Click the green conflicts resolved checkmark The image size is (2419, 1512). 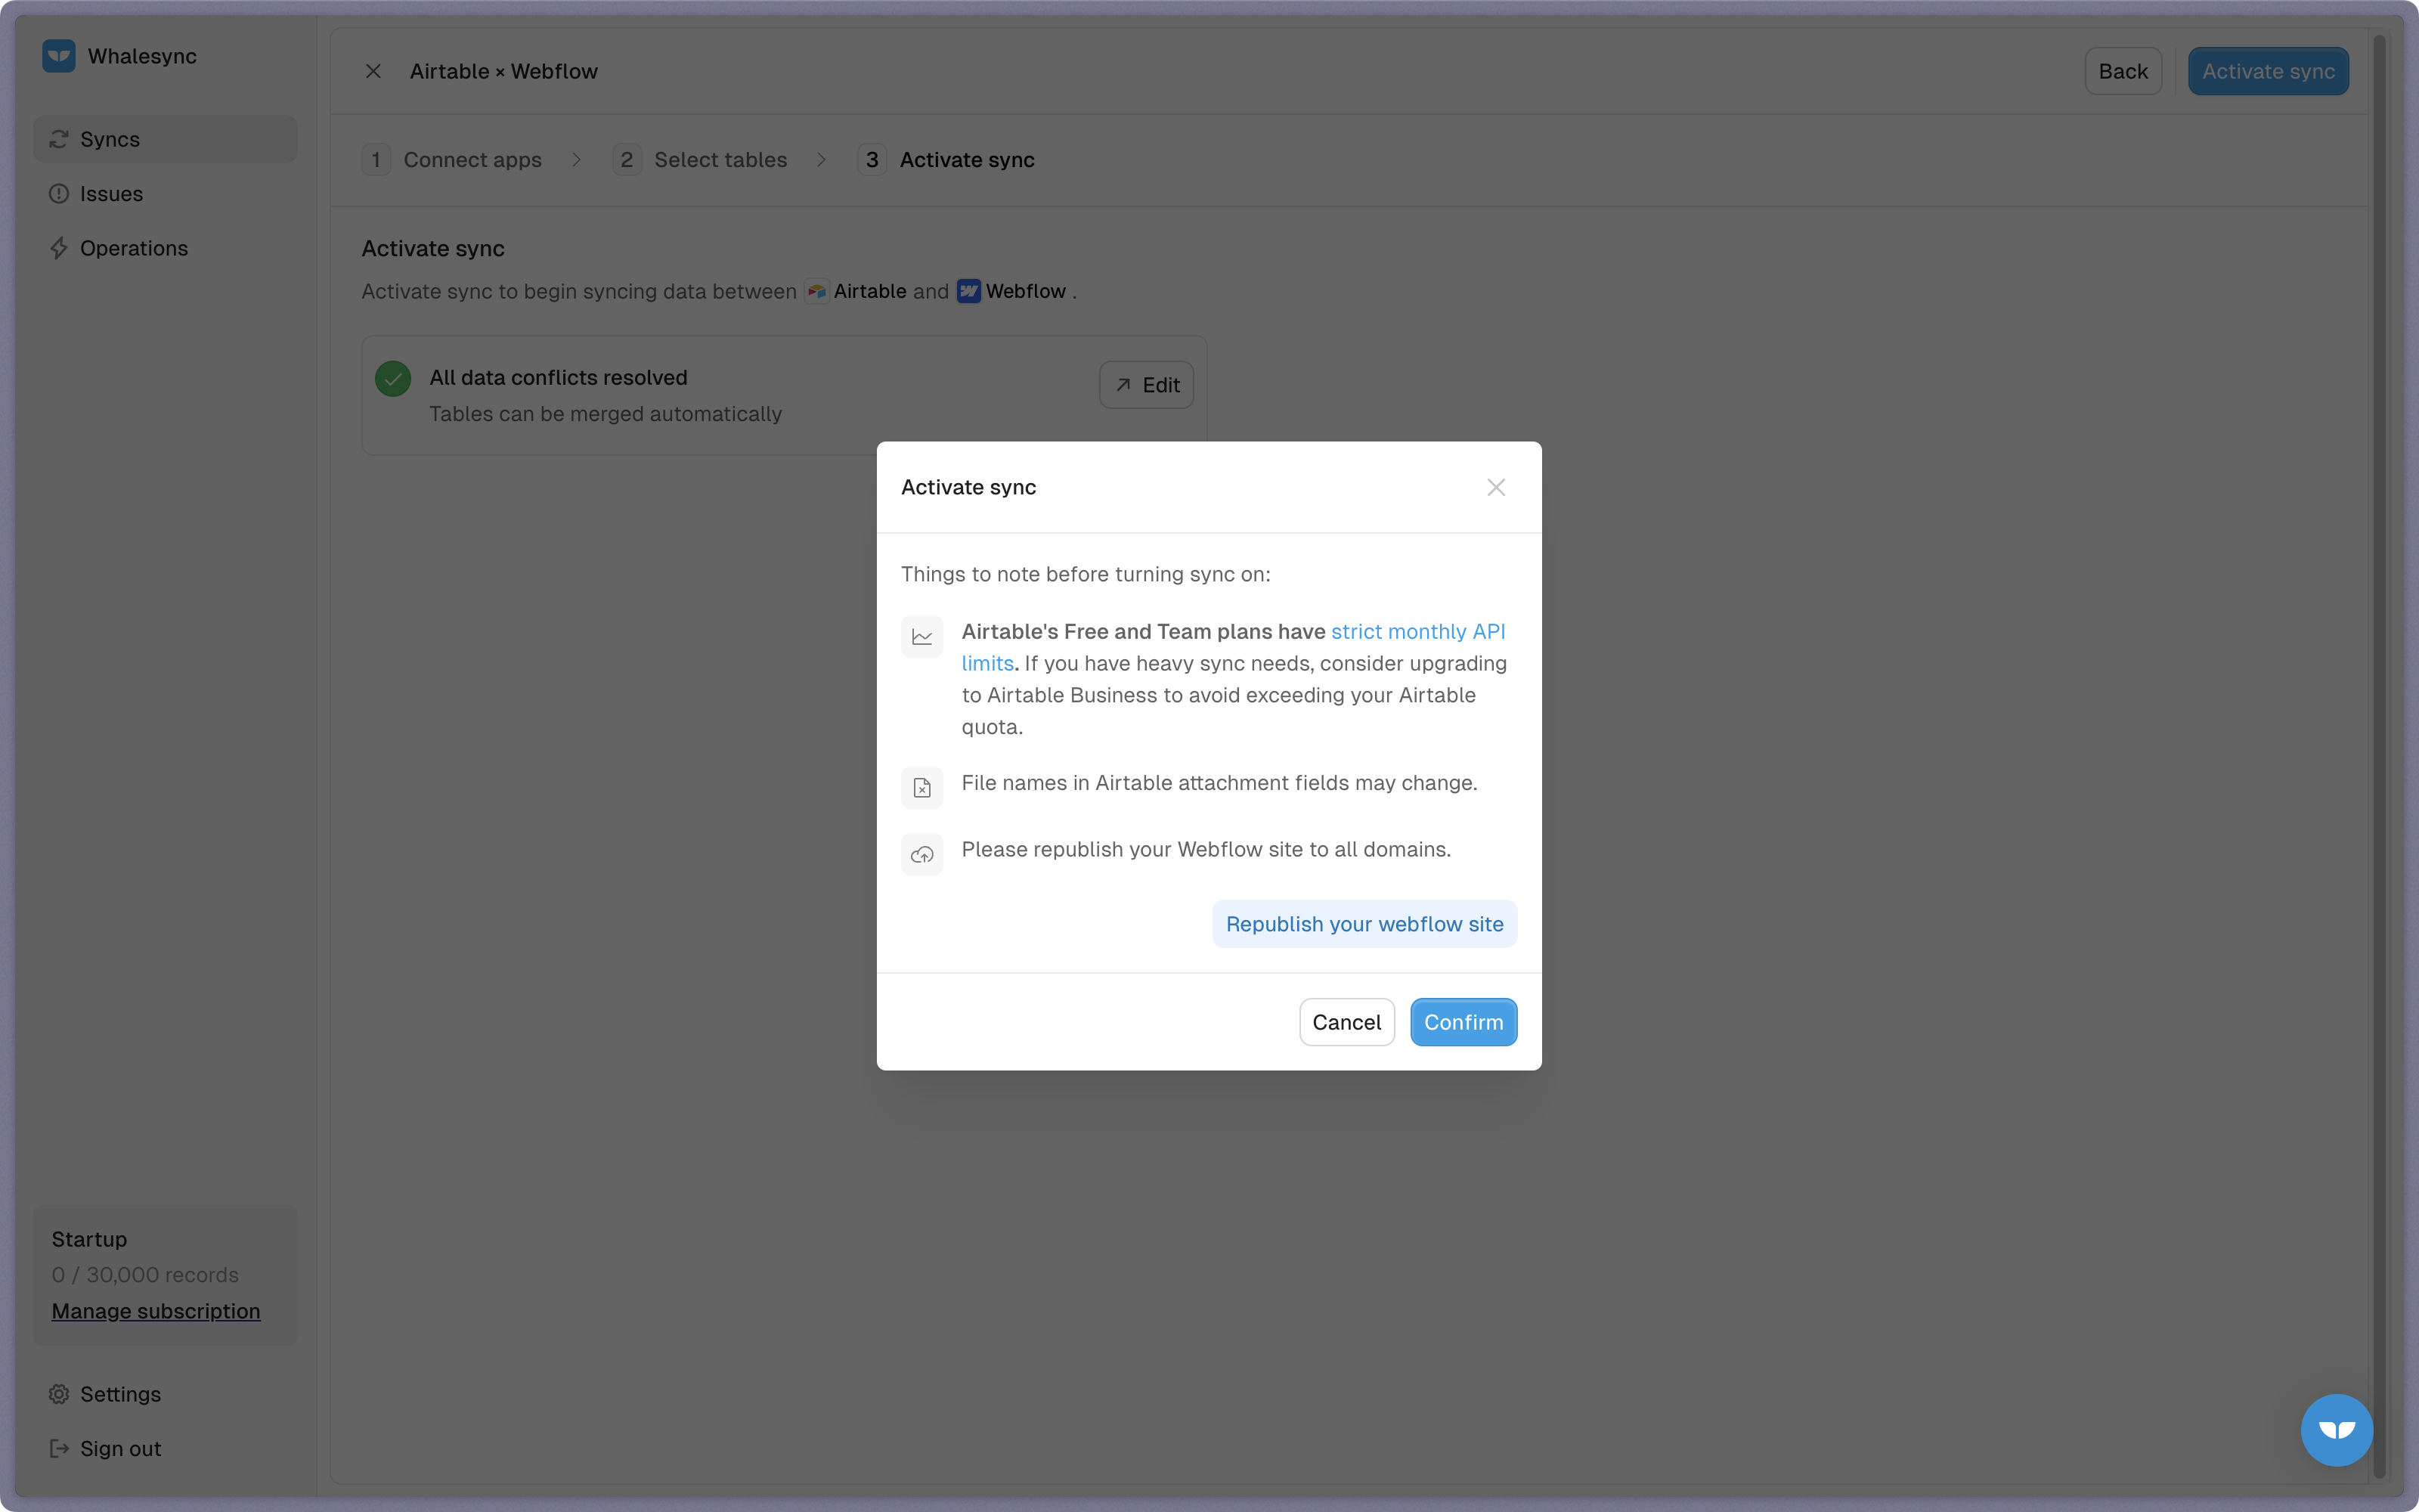coord(393,379)
